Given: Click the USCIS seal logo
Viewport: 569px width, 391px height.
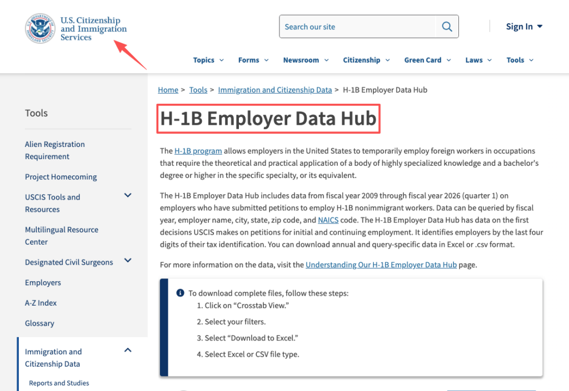Looking at the screenshot, I should (x=39, y=27).
